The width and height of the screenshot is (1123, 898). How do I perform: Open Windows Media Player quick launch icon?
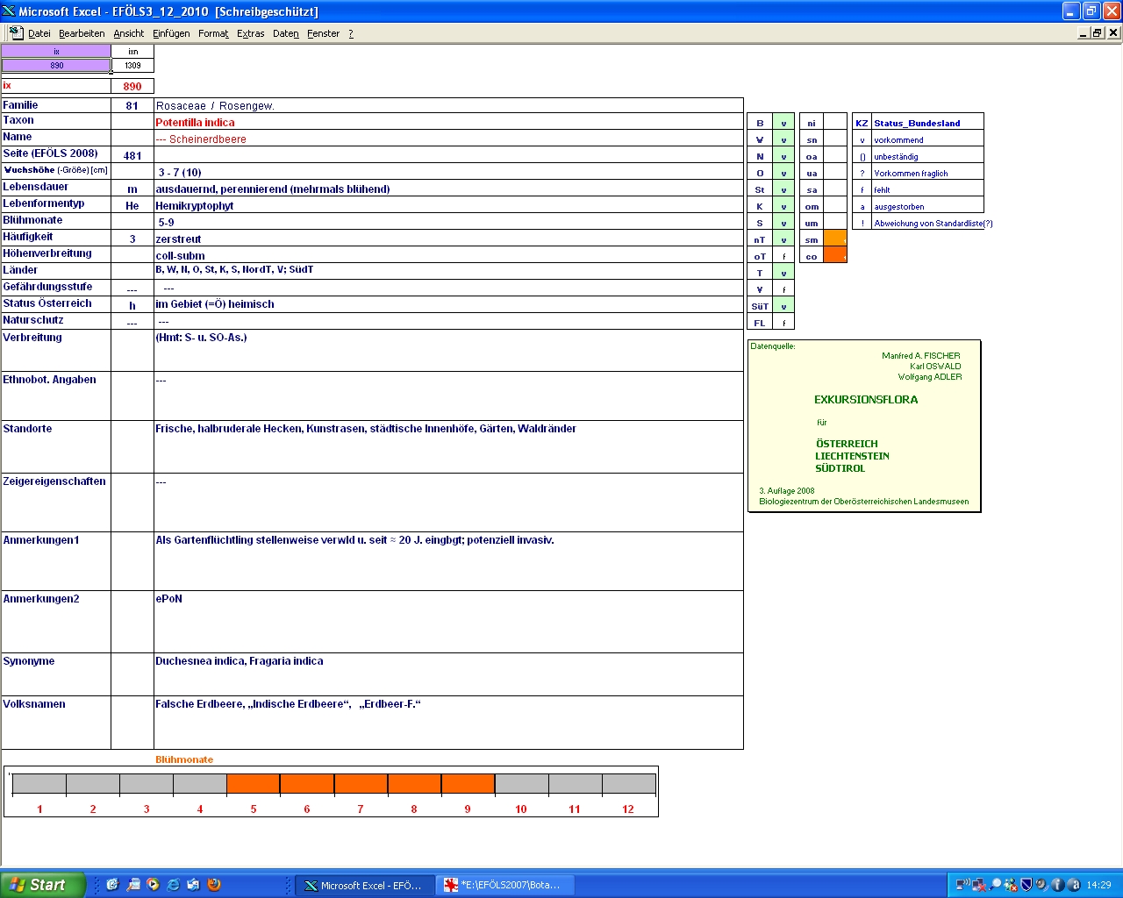(x=153, y=885)
